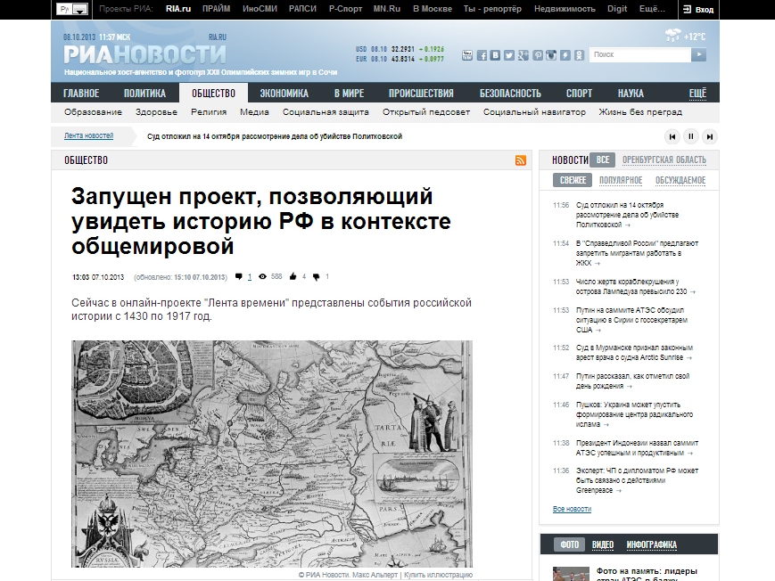The width and height of the screenshot is (775, 581).
Task: Switch to ВИДЕО media tab
Action: [x=603, y=544]
